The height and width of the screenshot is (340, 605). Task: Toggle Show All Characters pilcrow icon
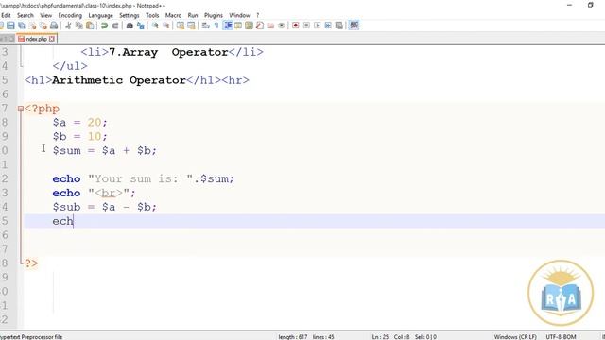tap(216, 25)
